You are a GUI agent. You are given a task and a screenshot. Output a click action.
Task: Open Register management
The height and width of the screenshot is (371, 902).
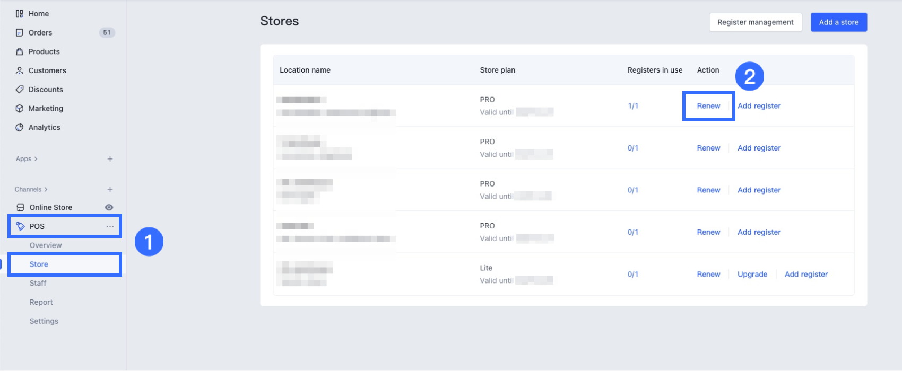755,22
